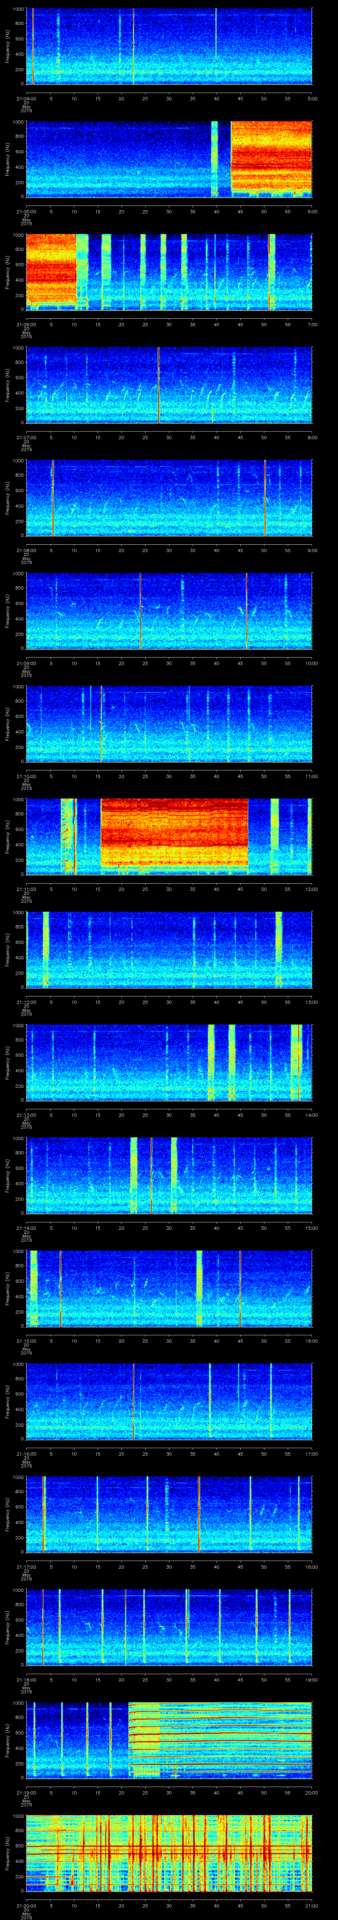This screenshot has width=338, height=1920.
Task: Click the "21:11:00" start time label
Action: [26, 889]
